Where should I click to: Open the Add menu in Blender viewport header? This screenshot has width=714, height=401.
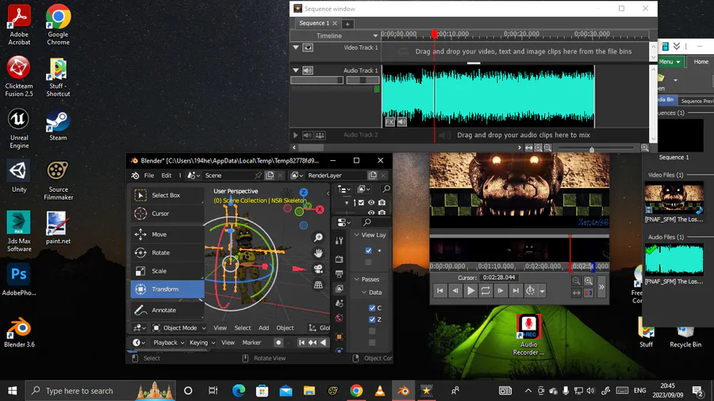coord(263,328)
